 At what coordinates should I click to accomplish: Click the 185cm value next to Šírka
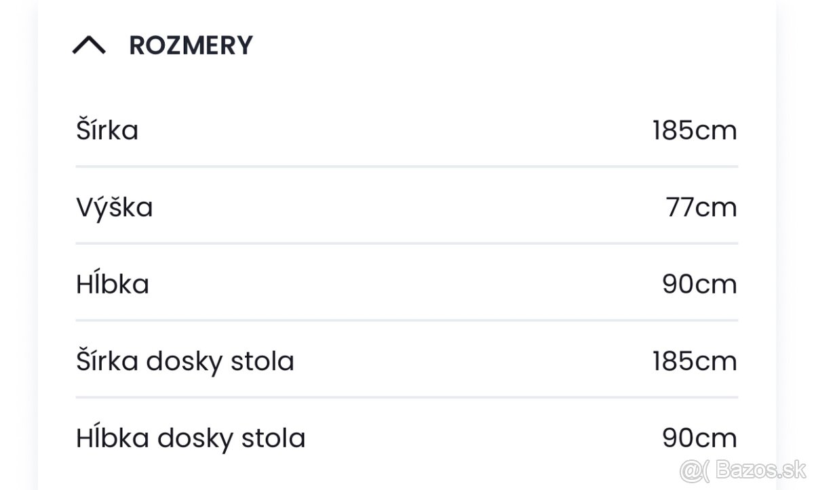click(694, 130)
